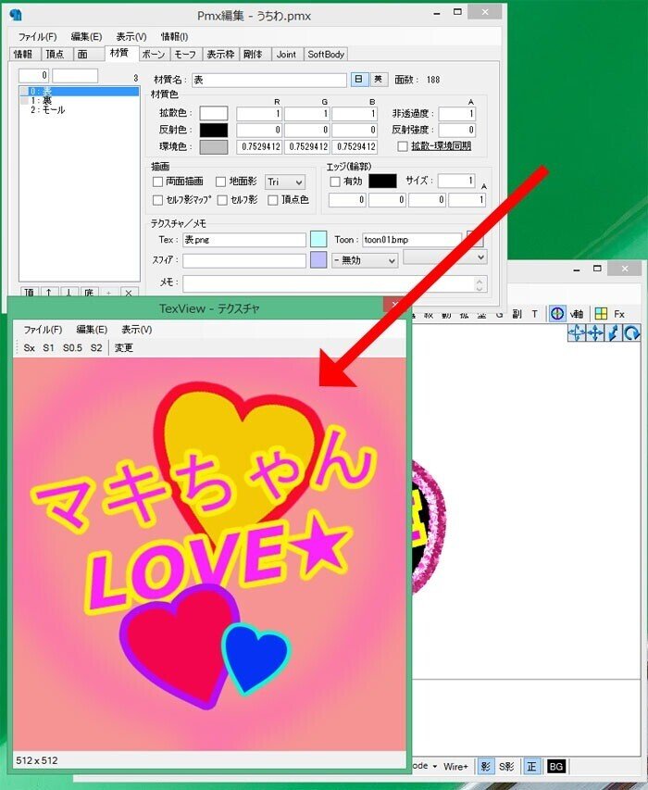Click the Fx button in viewer toolbar
This screenshot has height=790, width=648.
point(619,314)
